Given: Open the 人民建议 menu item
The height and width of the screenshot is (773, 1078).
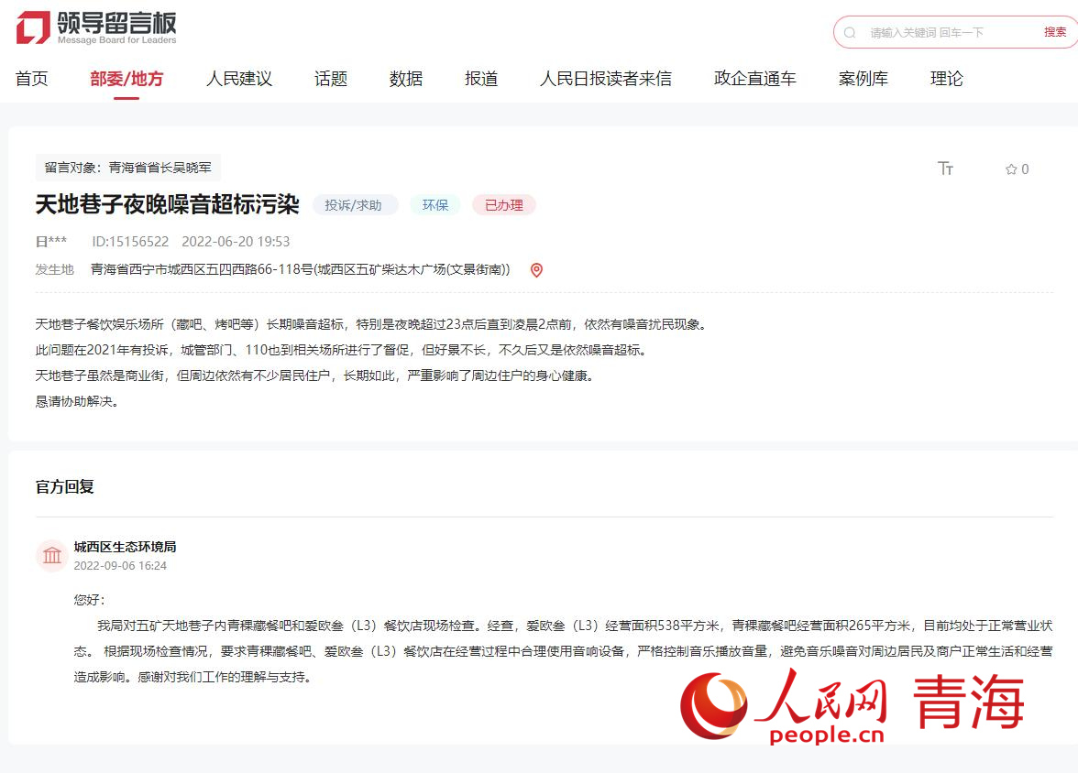Looking at the screenshot, I should [x=239, y=79].
